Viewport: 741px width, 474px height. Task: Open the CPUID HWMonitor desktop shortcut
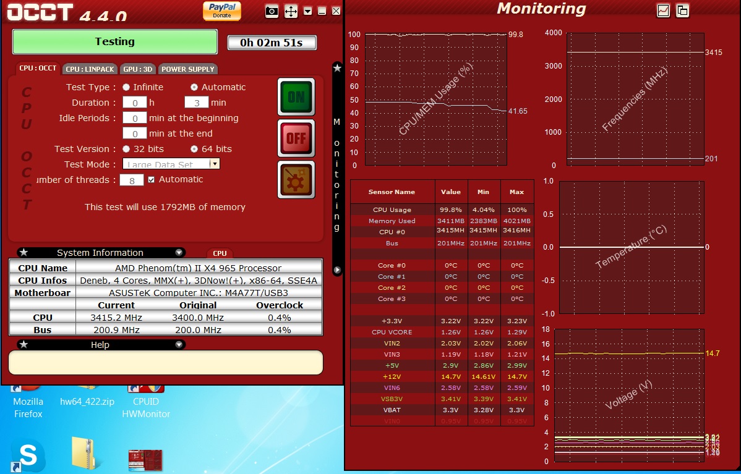[x=146, y=403]
